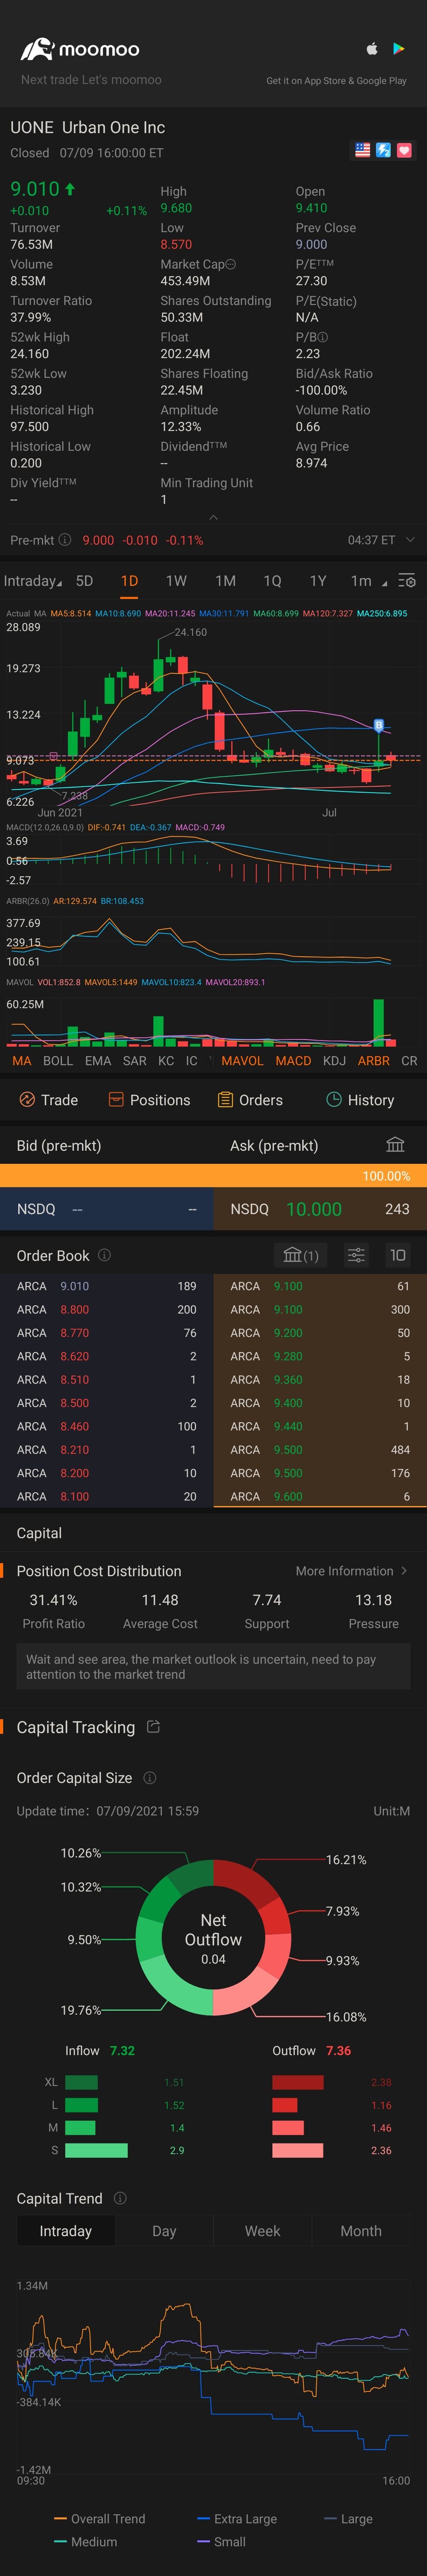Open the Intraday period dropdown
Image resolution: width=427 pixels, height=2576 pixels.
(x=32, y=581)
